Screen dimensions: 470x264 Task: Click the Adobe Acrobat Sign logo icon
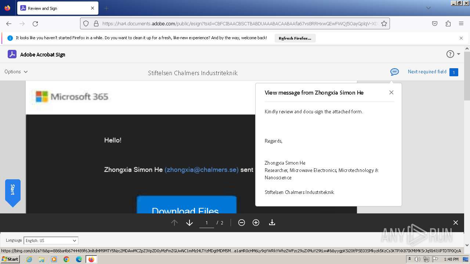click(12, 54)
